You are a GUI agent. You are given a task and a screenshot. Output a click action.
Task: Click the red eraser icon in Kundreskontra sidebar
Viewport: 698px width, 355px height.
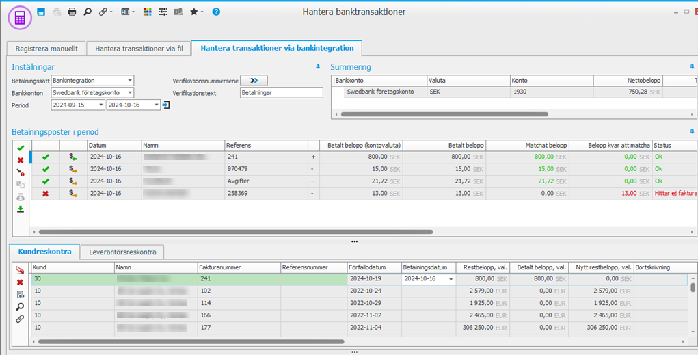coord(20,270)
